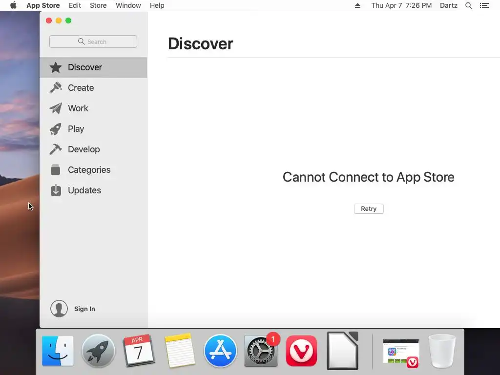Click the Sign In profile avatar icon
This screenshot has width=500, height=375.
coord(59,309)
